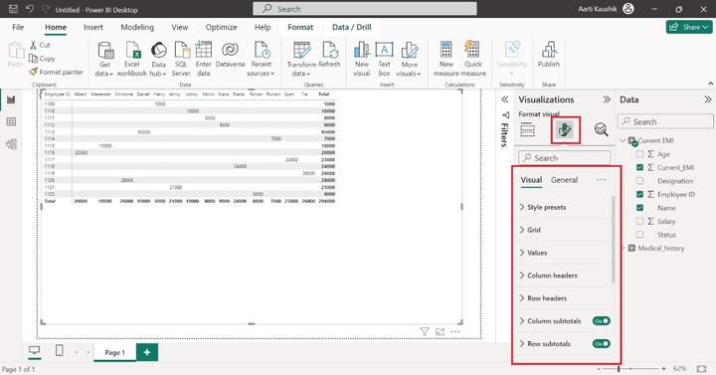Viewport: 716px width, 375px height.
Task: Connect to SQL Server
Action: click(x=181, y=59)
